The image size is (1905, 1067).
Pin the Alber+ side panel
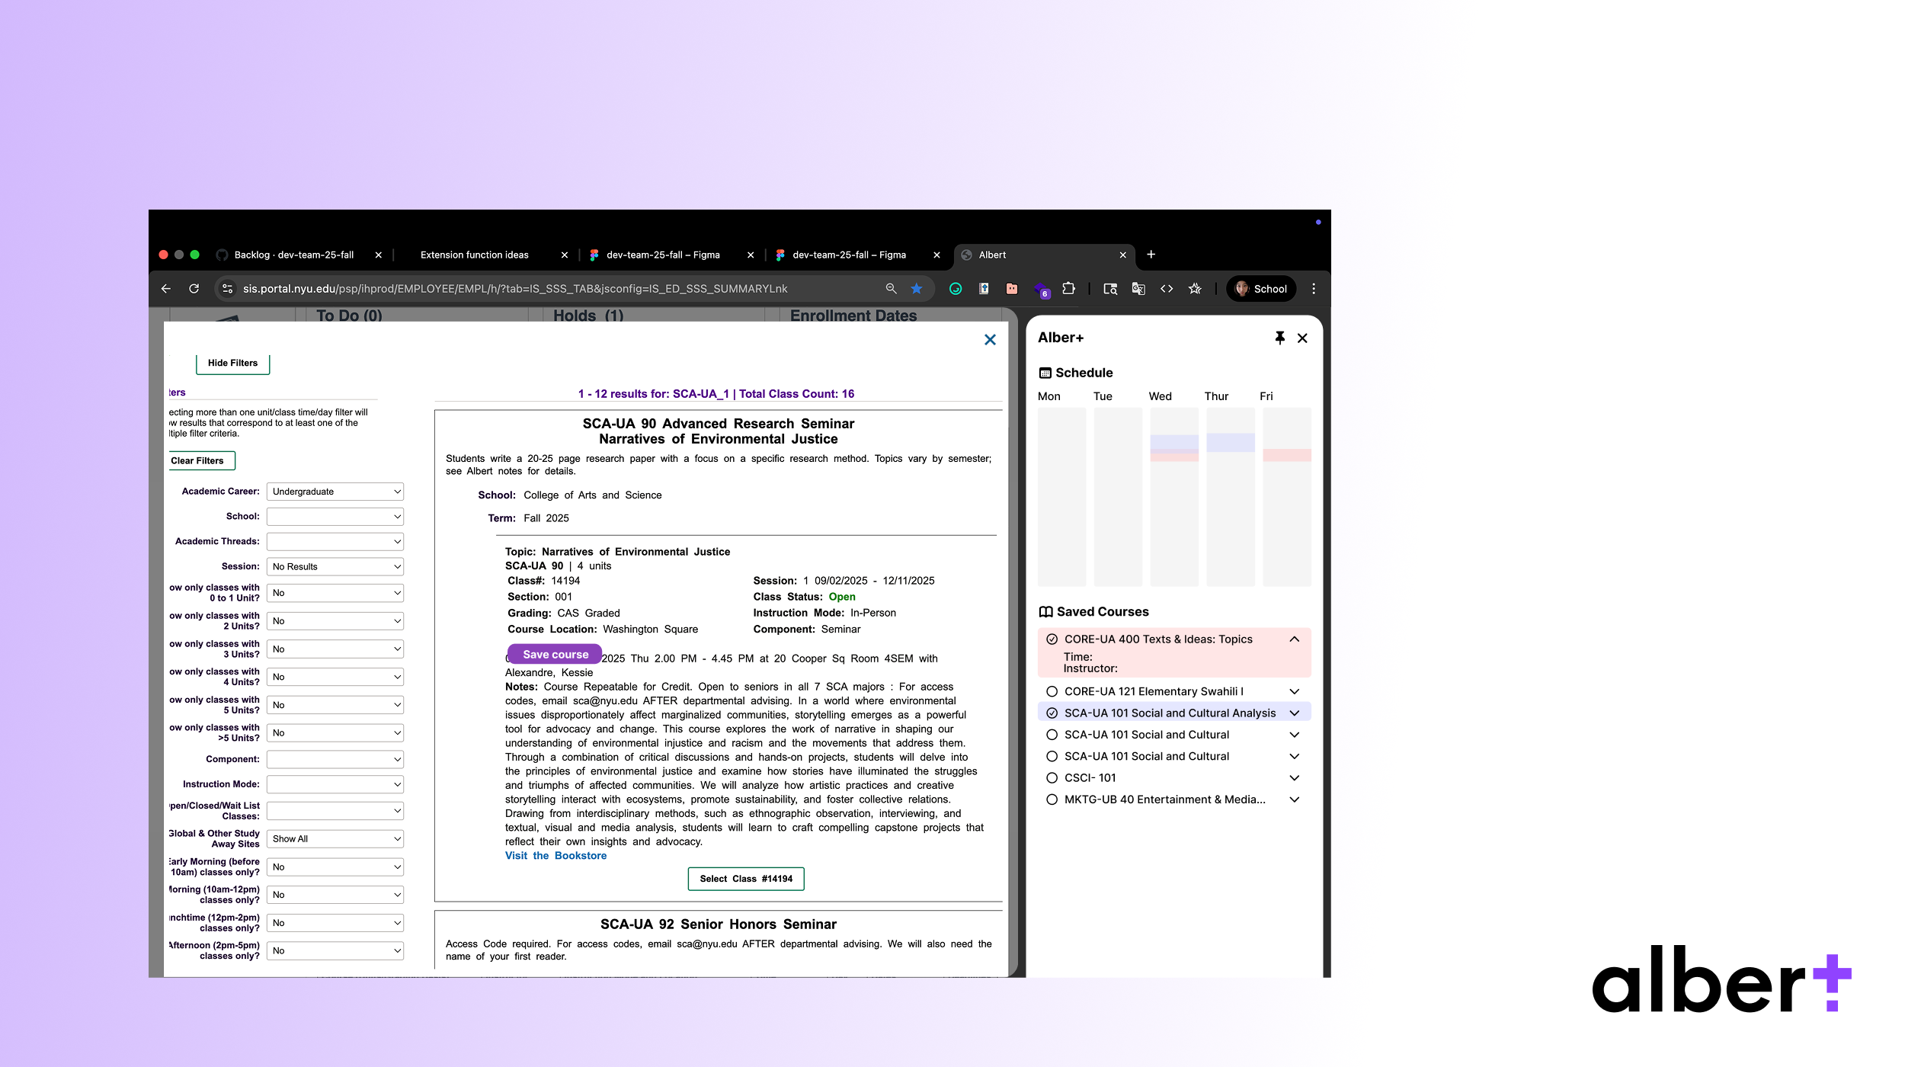[1279, 338]
